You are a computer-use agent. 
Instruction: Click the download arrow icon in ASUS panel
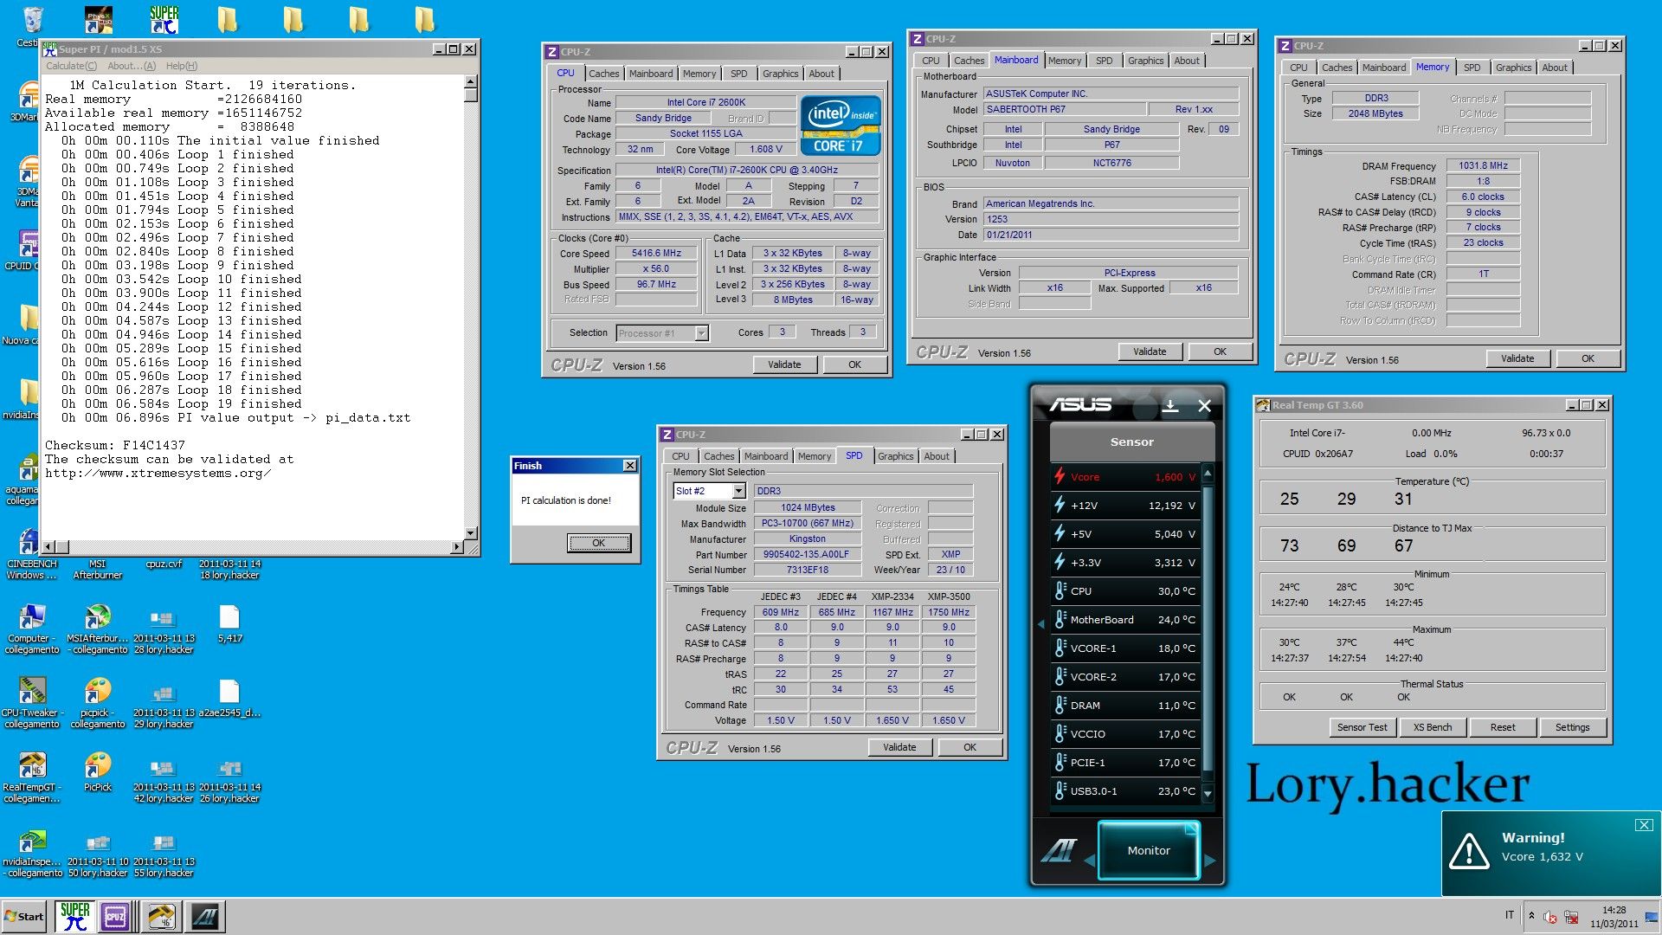(x=1170, y=405)
